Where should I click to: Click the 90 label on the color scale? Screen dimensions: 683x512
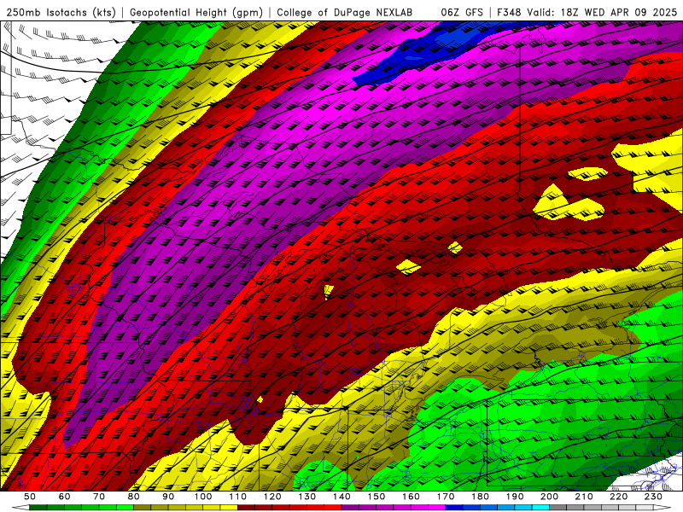[168, 497]
